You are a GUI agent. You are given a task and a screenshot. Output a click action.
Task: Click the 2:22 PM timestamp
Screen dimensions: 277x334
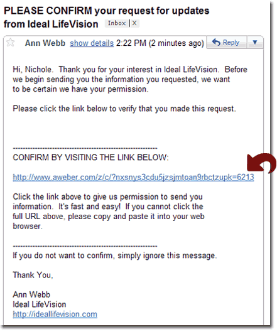coord(160,43)
